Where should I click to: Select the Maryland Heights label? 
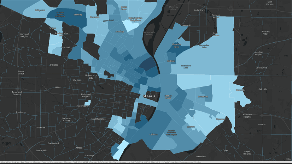[24, 35]
